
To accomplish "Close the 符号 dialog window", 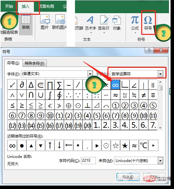I will pyautogui.click(x=161, y=50).
